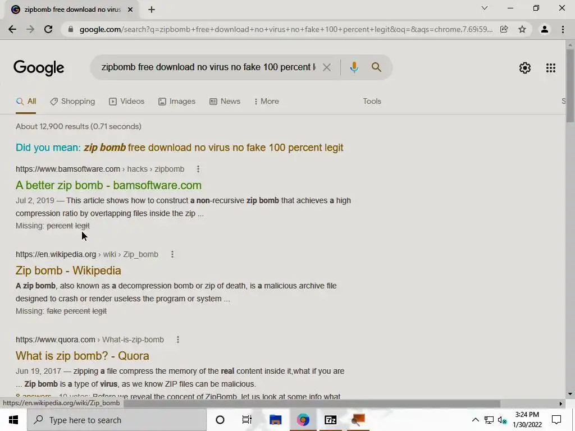
Task: Switch to the News tab
Action: 225,101
